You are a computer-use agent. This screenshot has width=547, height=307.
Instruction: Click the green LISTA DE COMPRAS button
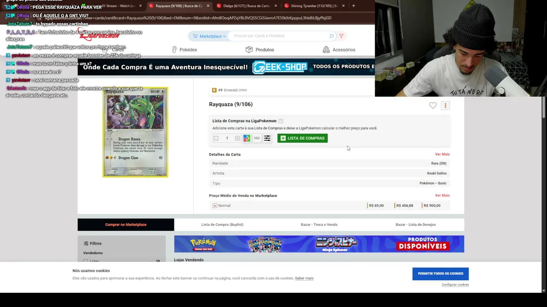click(303, 138)
